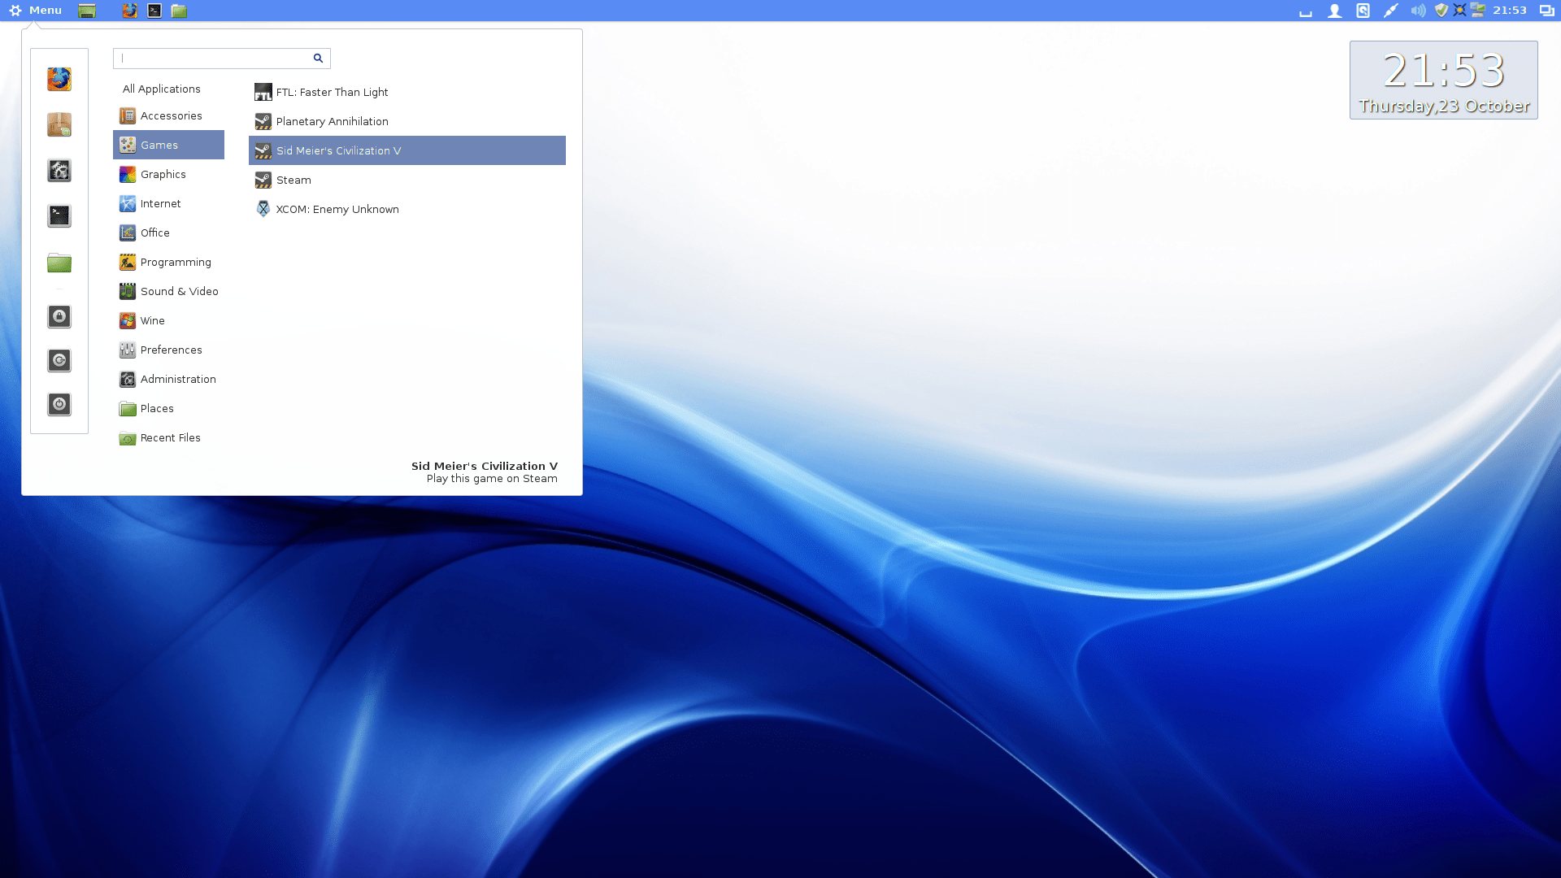Image resolution: width=1561 pixels, height=878 pixels.
Task: Open System Settings from the favorites sidebar
Action: (59, 170)
